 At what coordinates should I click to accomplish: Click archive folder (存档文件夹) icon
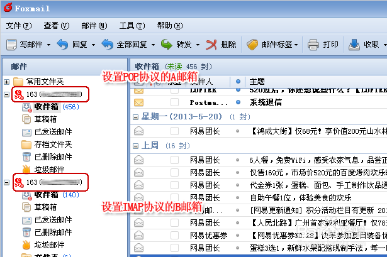point(26,145)
